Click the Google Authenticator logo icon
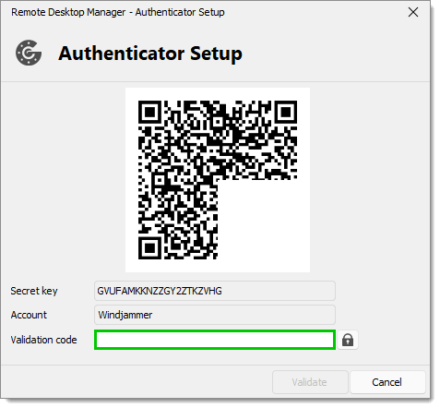The width and height of the screenshot is (440, 408). (x=29, y=53)
